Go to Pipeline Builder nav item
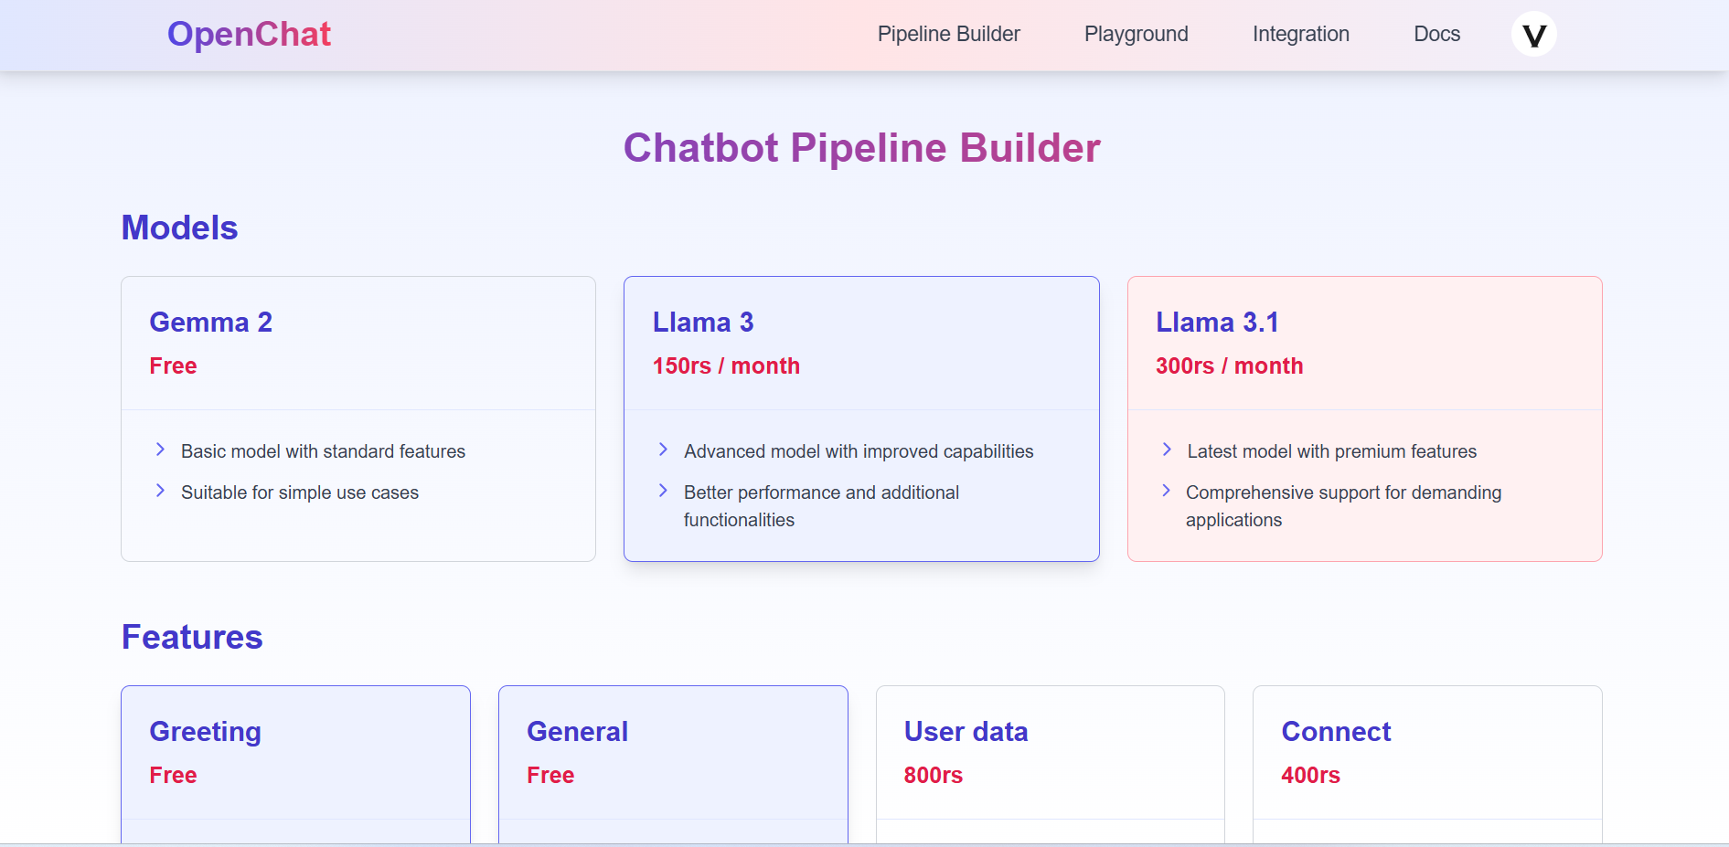This screenshot has height=847, width=1729. coord(948,35)
